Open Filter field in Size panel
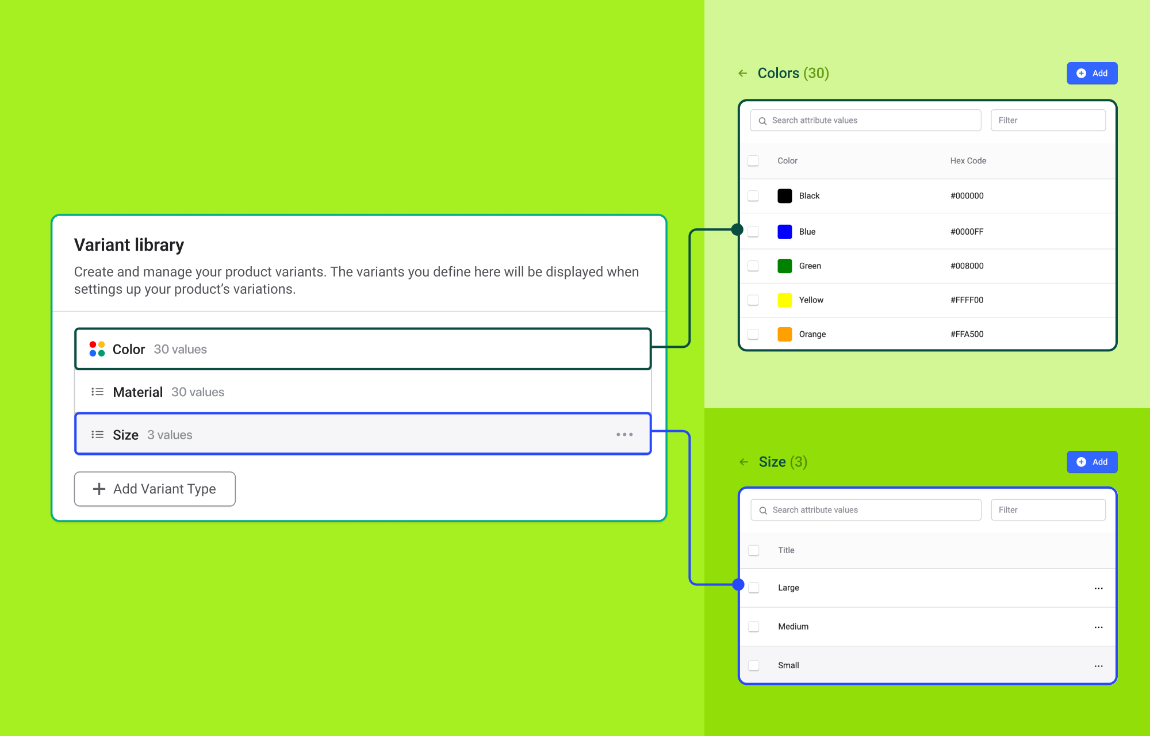 (1048, 510)
